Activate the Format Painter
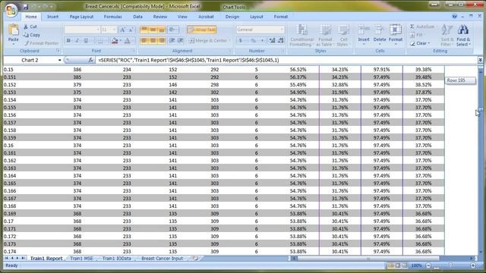 click(x=41, y=43)
